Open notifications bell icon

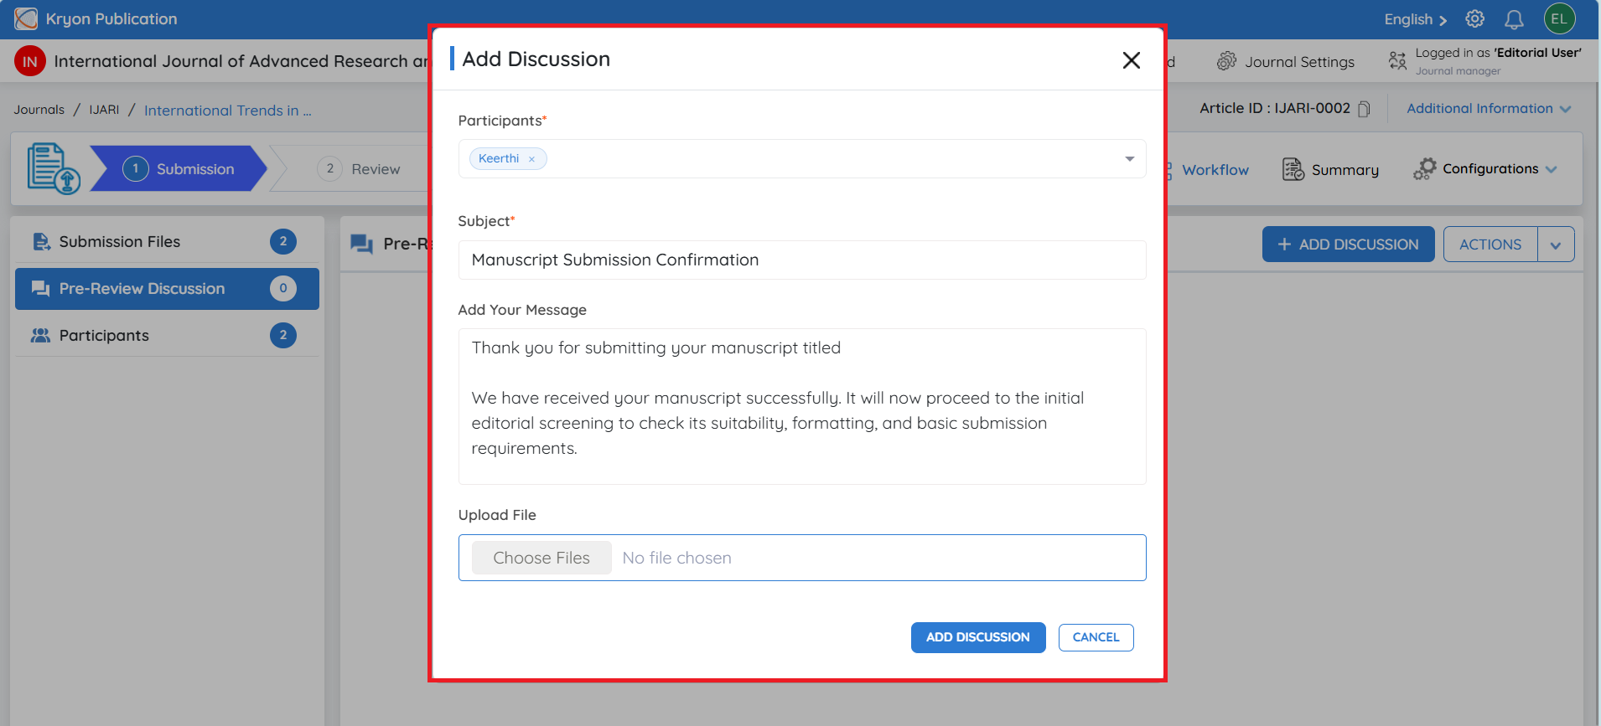1514,19
